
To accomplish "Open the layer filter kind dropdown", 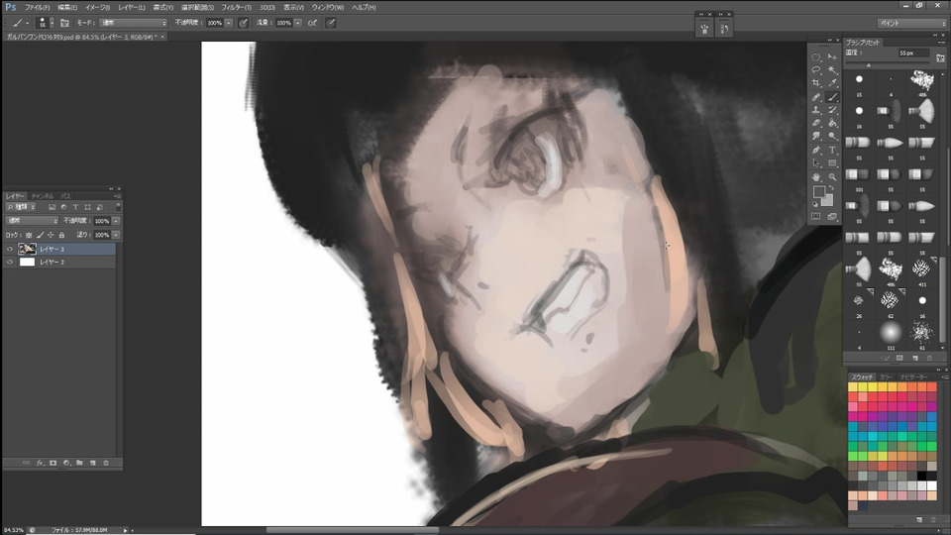I will point(21,207).
